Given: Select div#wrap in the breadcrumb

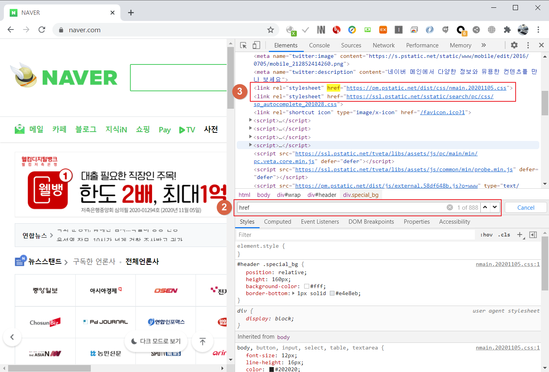Looking at the screenshot, I should coord(289,195).
